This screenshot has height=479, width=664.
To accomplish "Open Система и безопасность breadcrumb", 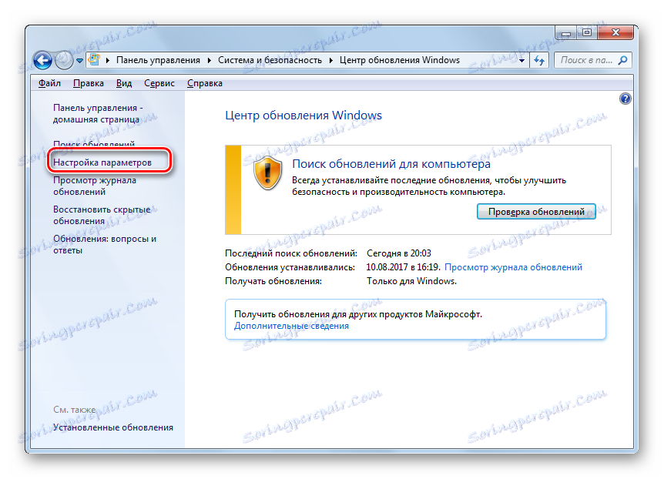I will 270,60.
